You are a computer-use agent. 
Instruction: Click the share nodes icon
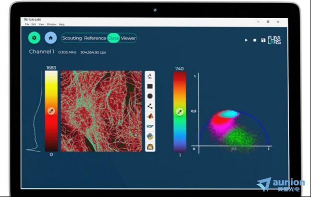[150, 106]
